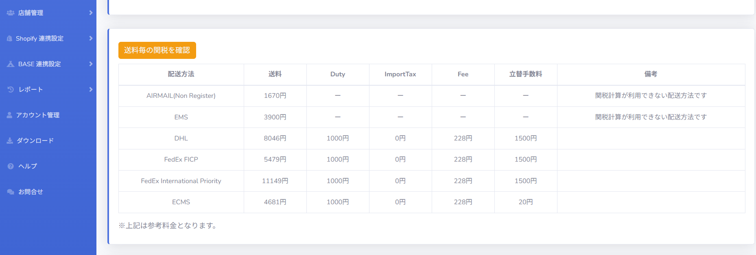
Task: Click the お問合せ chat bubbles icon
Action: (x=11, y=192)
